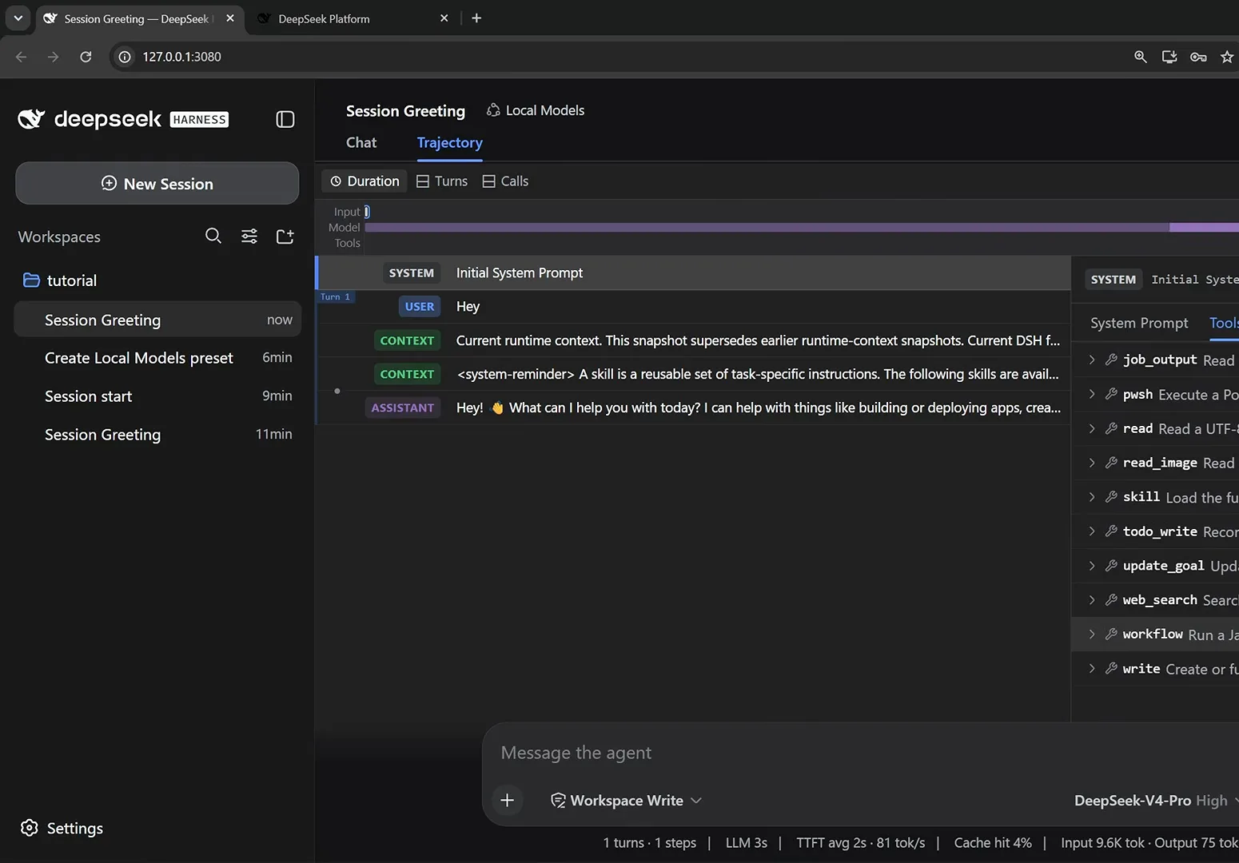Open the Tools tab in details panel
Screen dimensions: 1239x863
pyautogui.click(x=1223, y=323)
